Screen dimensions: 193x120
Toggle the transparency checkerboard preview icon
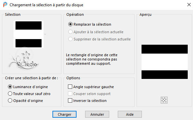pyautogui.click(x=164, y=100)
